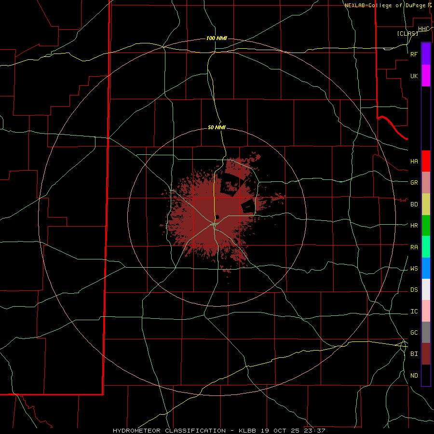Click the DS white legend swatch
Screen dimensions: 434x434
[x=426, y=289]
